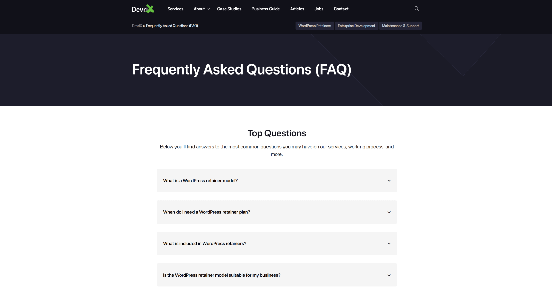The width and height of the screenshot is (552, 295).
Task: Click the Maintenance & Support button
Action: (400, 26)
